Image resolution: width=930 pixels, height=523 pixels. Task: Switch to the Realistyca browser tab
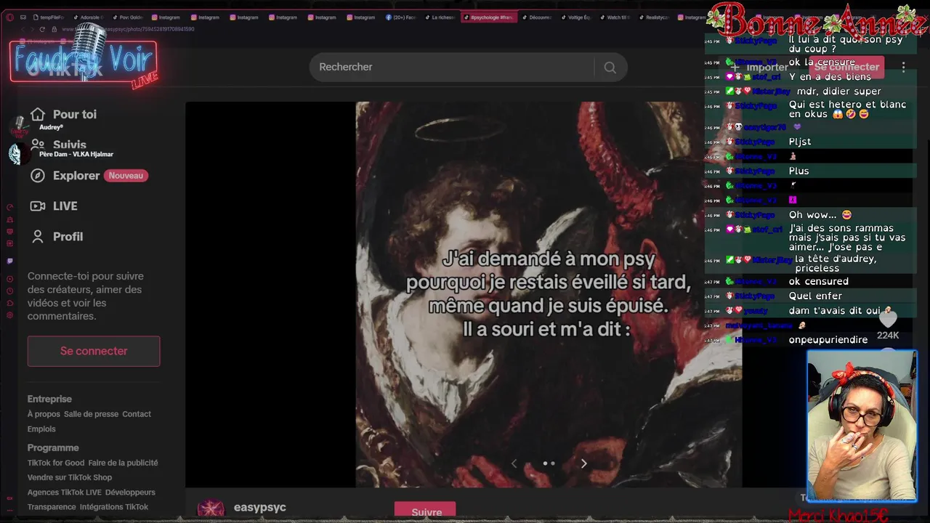[x=655, y=17]
